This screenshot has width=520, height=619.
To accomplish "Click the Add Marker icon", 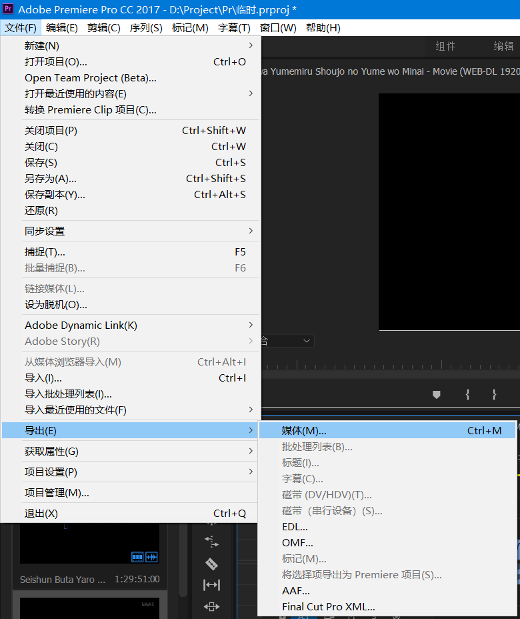I will coord(437,394).
